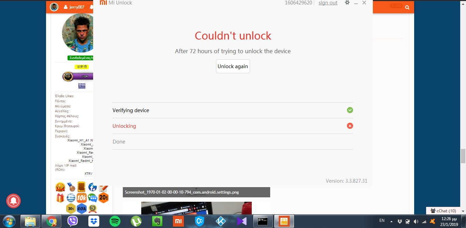The image size is (466, 228).
Task: Click the Xiaomi_M1_A1 device entry
Action: (x=78, y=140)
